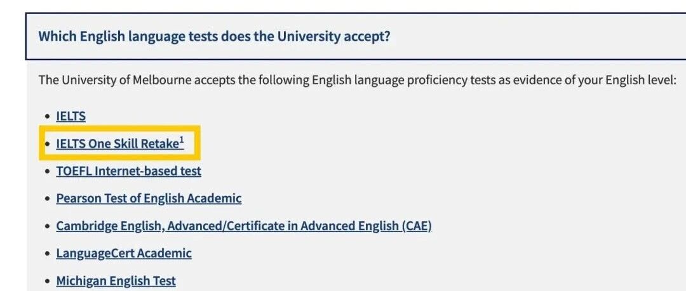The width and height of the screenshot is (686, 291).
Task: Visit the Cambridge English Advanced (CAE) link
Action: pyautogui.click(x=244, y=226)
